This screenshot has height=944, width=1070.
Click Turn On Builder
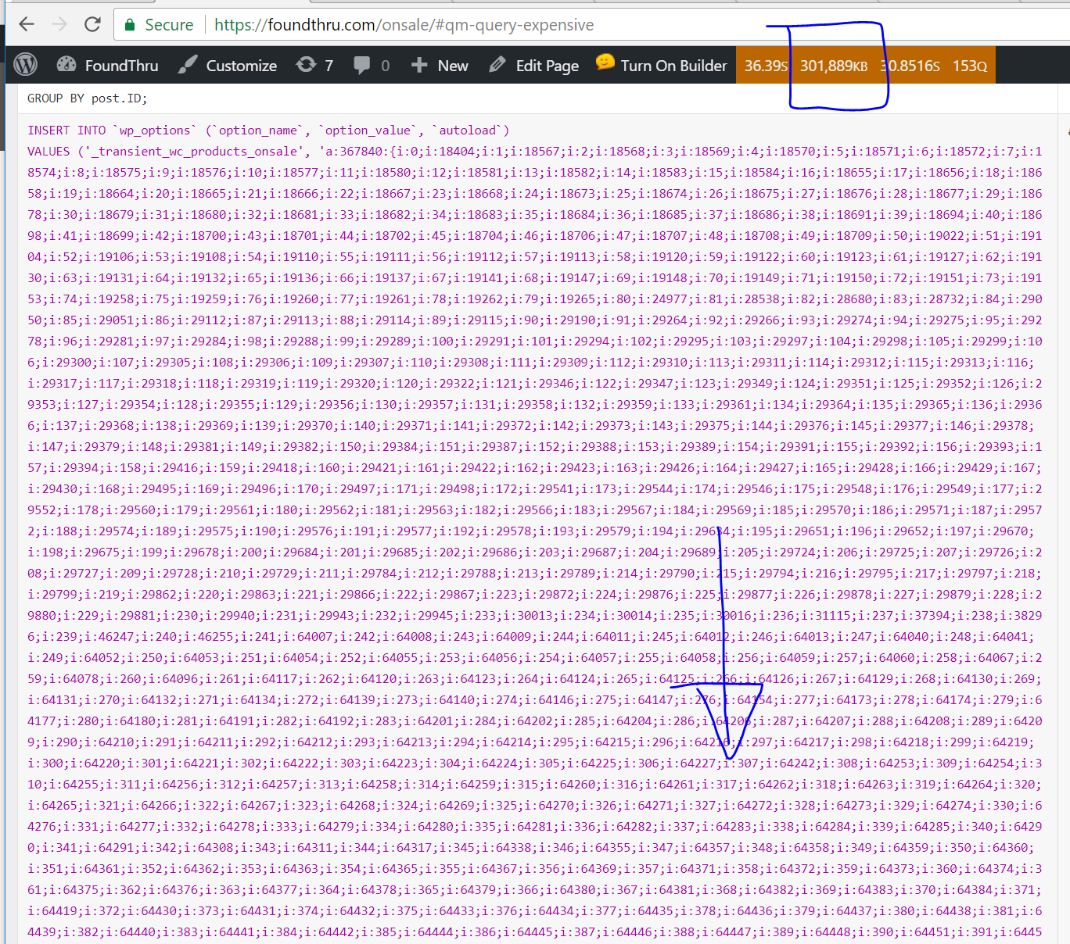(662, 66)
